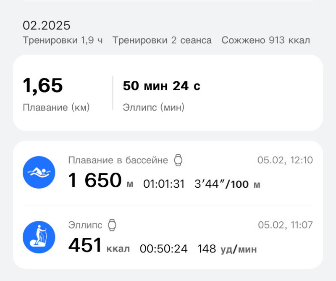Tap the swim duration 01:01:31
336x281 pixels.
pos(164,184)
